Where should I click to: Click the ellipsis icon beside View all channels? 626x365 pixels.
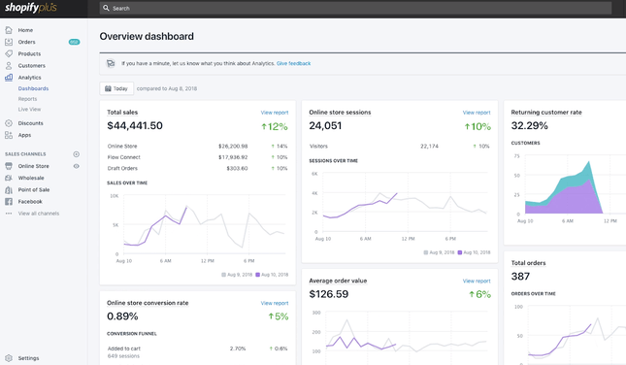click(x=9, y=214)
